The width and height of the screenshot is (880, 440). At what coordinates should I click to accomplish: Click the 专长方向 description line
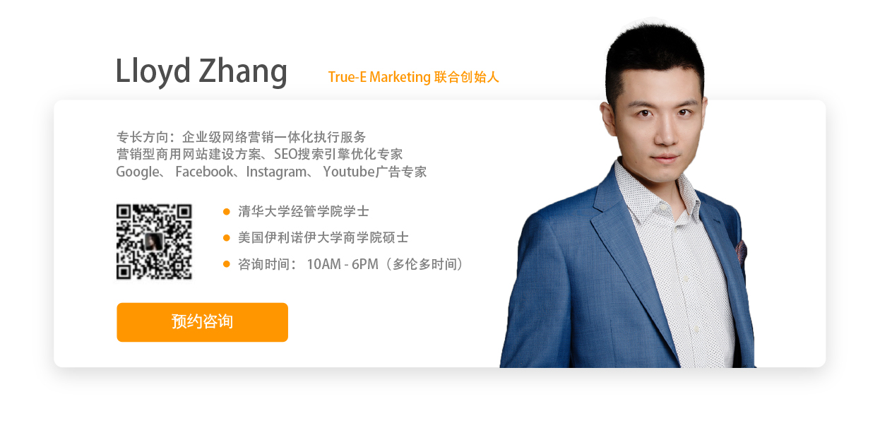pos(242,136)
